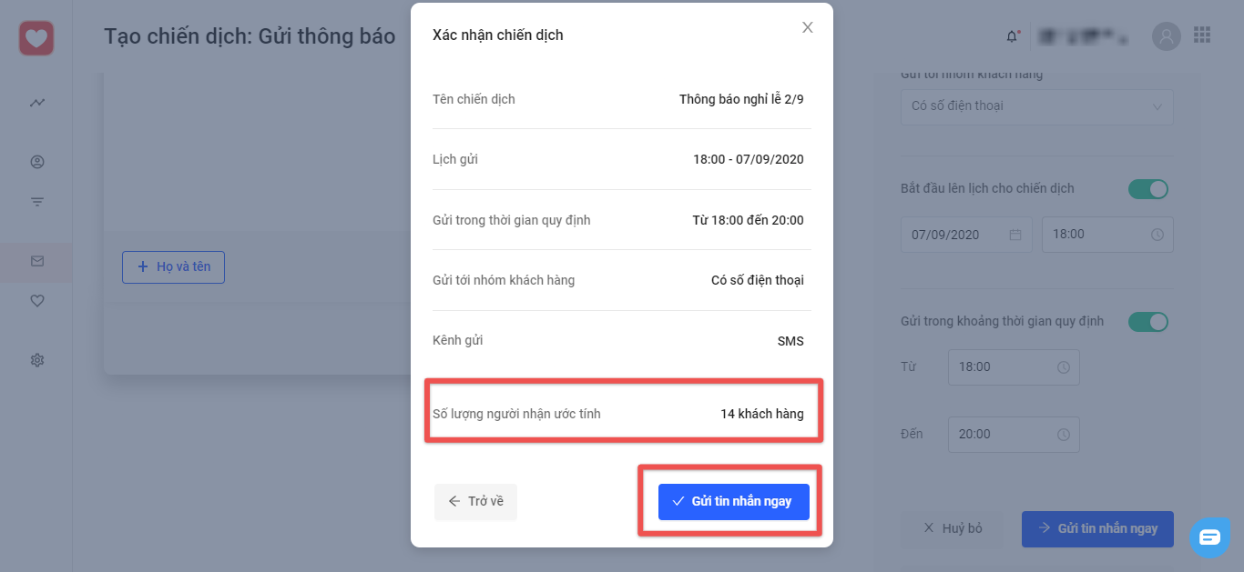This screenshot has height=572, width=1244.
Task: Click the pink heart app logo
Action: point(36,37)
